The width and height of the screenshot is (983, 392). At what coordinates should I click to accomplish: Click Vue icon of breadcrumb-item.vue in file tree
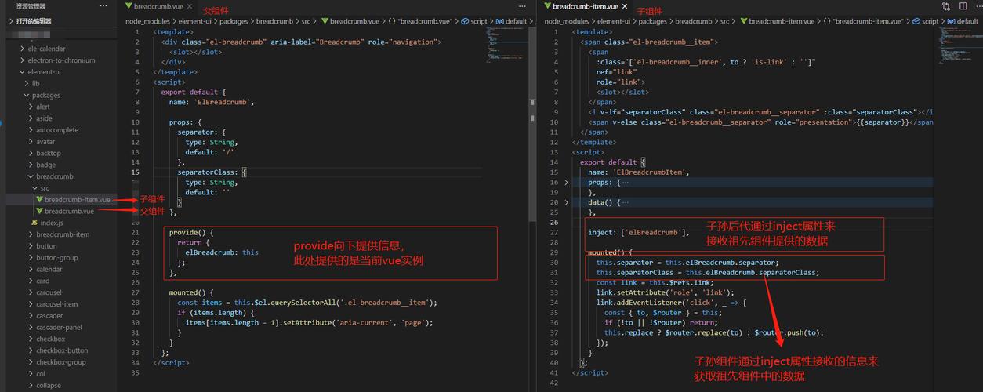click(x=39, y=200)
